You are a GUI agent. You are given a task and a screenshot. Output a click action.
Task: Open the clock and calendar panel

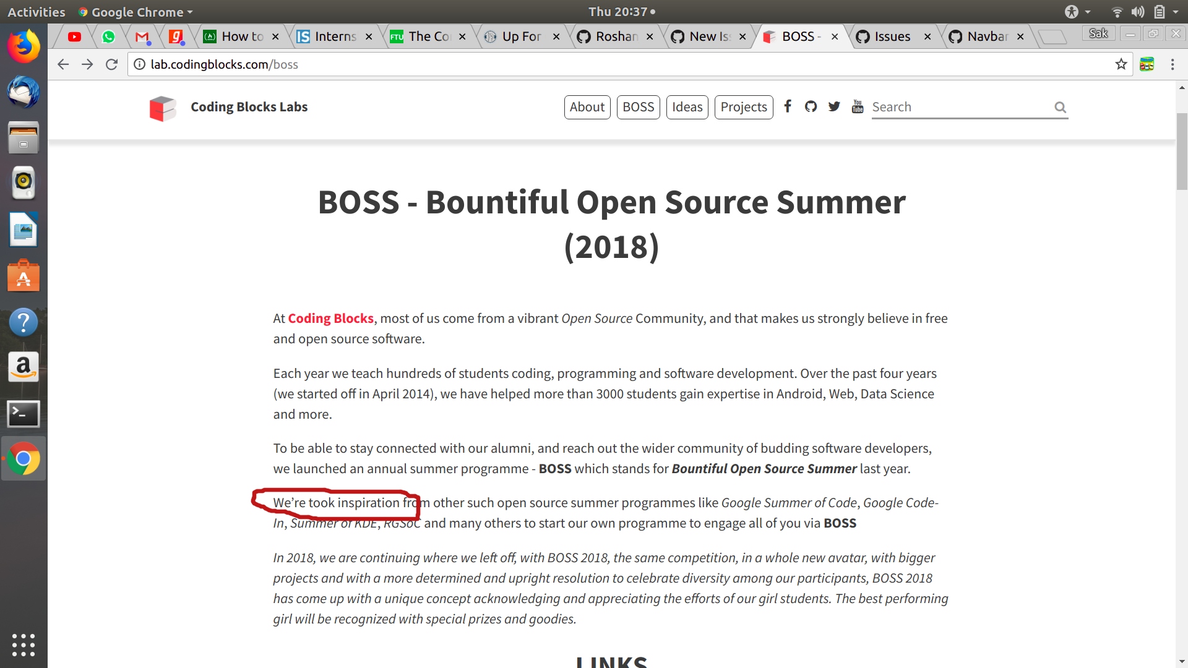coord(621,12)
